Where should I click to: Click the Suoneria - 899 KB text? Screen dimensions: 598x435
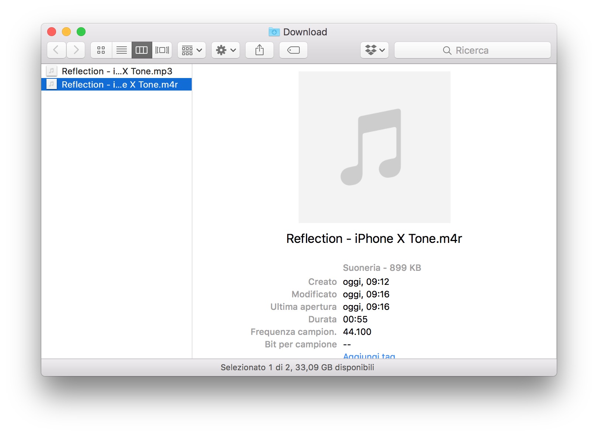click(382, 268)
